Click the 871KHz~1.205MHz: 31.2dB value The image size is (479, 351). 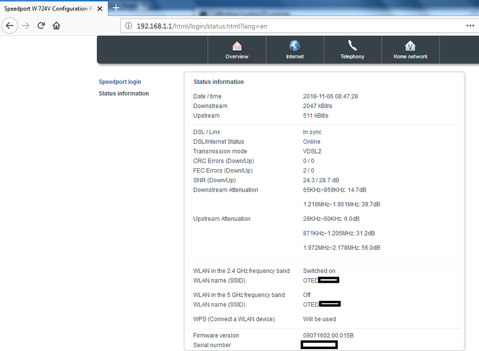coord(339,234)
